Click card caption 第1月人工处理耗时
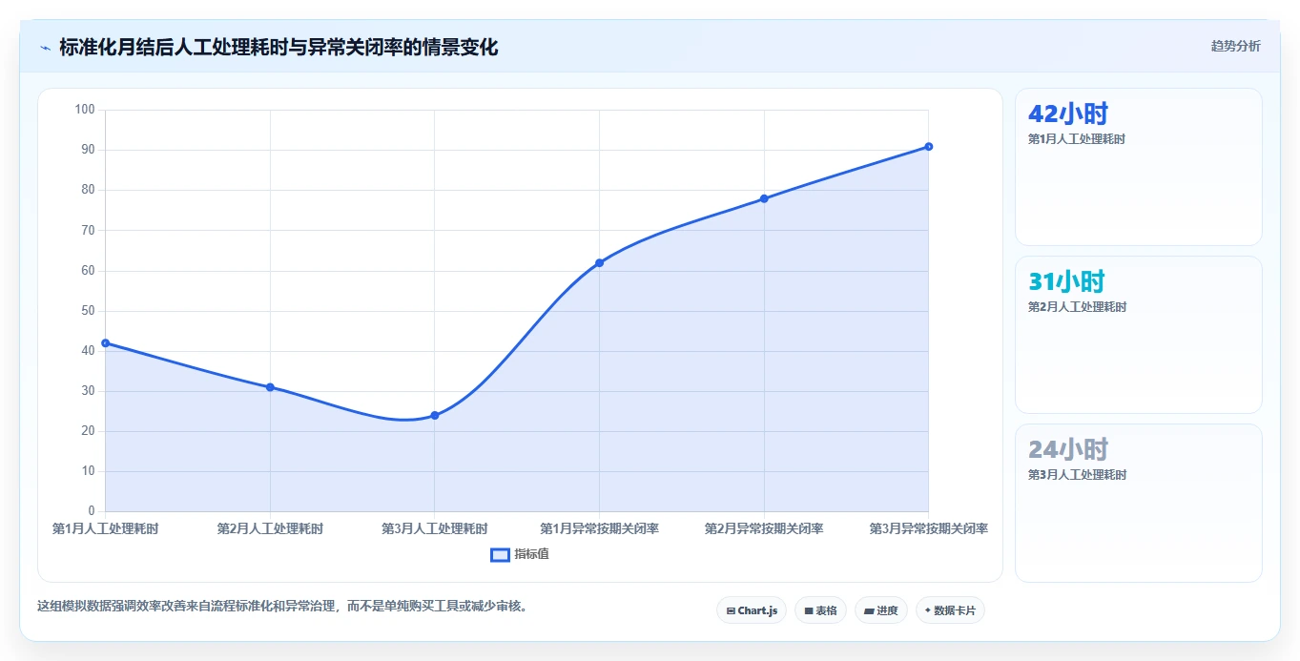 pyautogui.click(x=1077, y=139)
